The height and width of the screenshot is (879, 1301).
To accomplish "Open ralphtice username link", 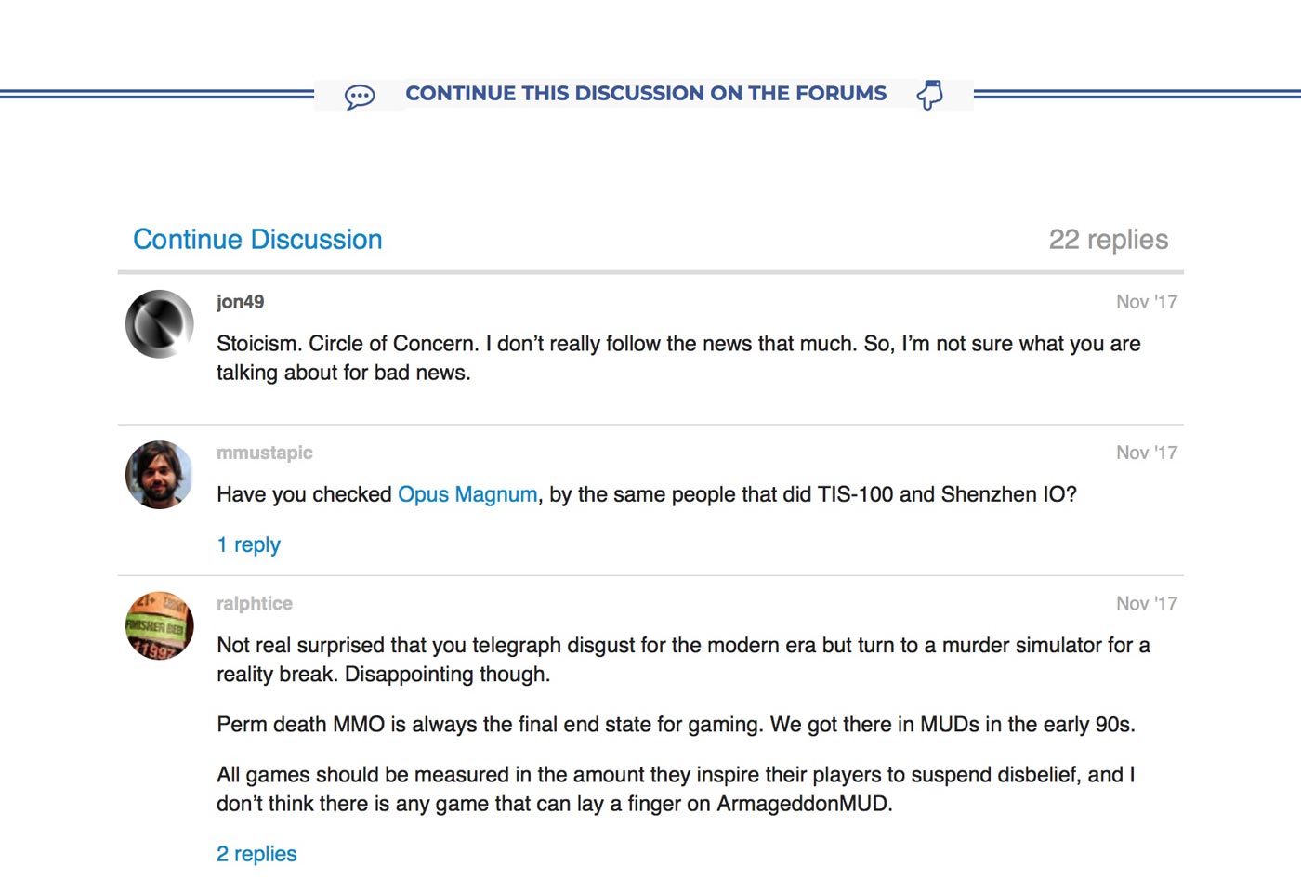I will click(255, 603).
